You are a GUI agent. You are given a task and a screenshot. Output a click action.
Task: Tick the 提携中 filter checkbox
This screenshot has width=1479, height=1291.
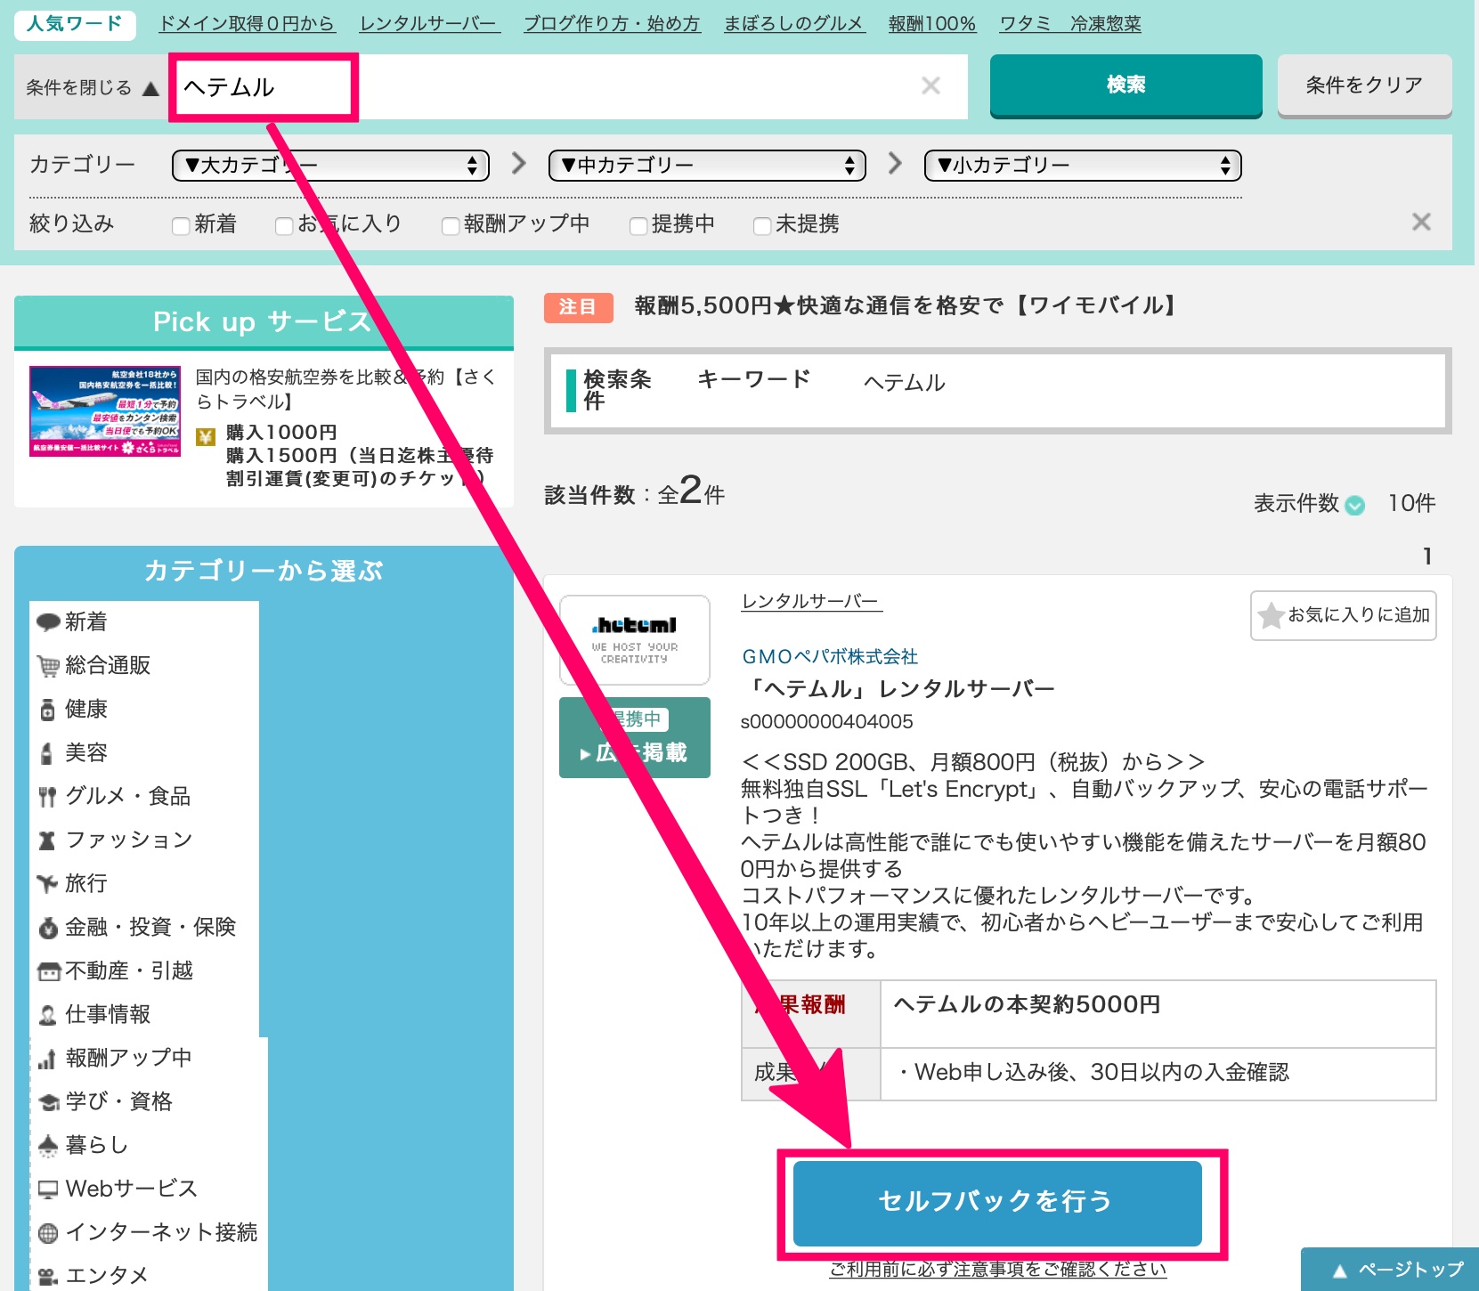click(x=638, y=225)
